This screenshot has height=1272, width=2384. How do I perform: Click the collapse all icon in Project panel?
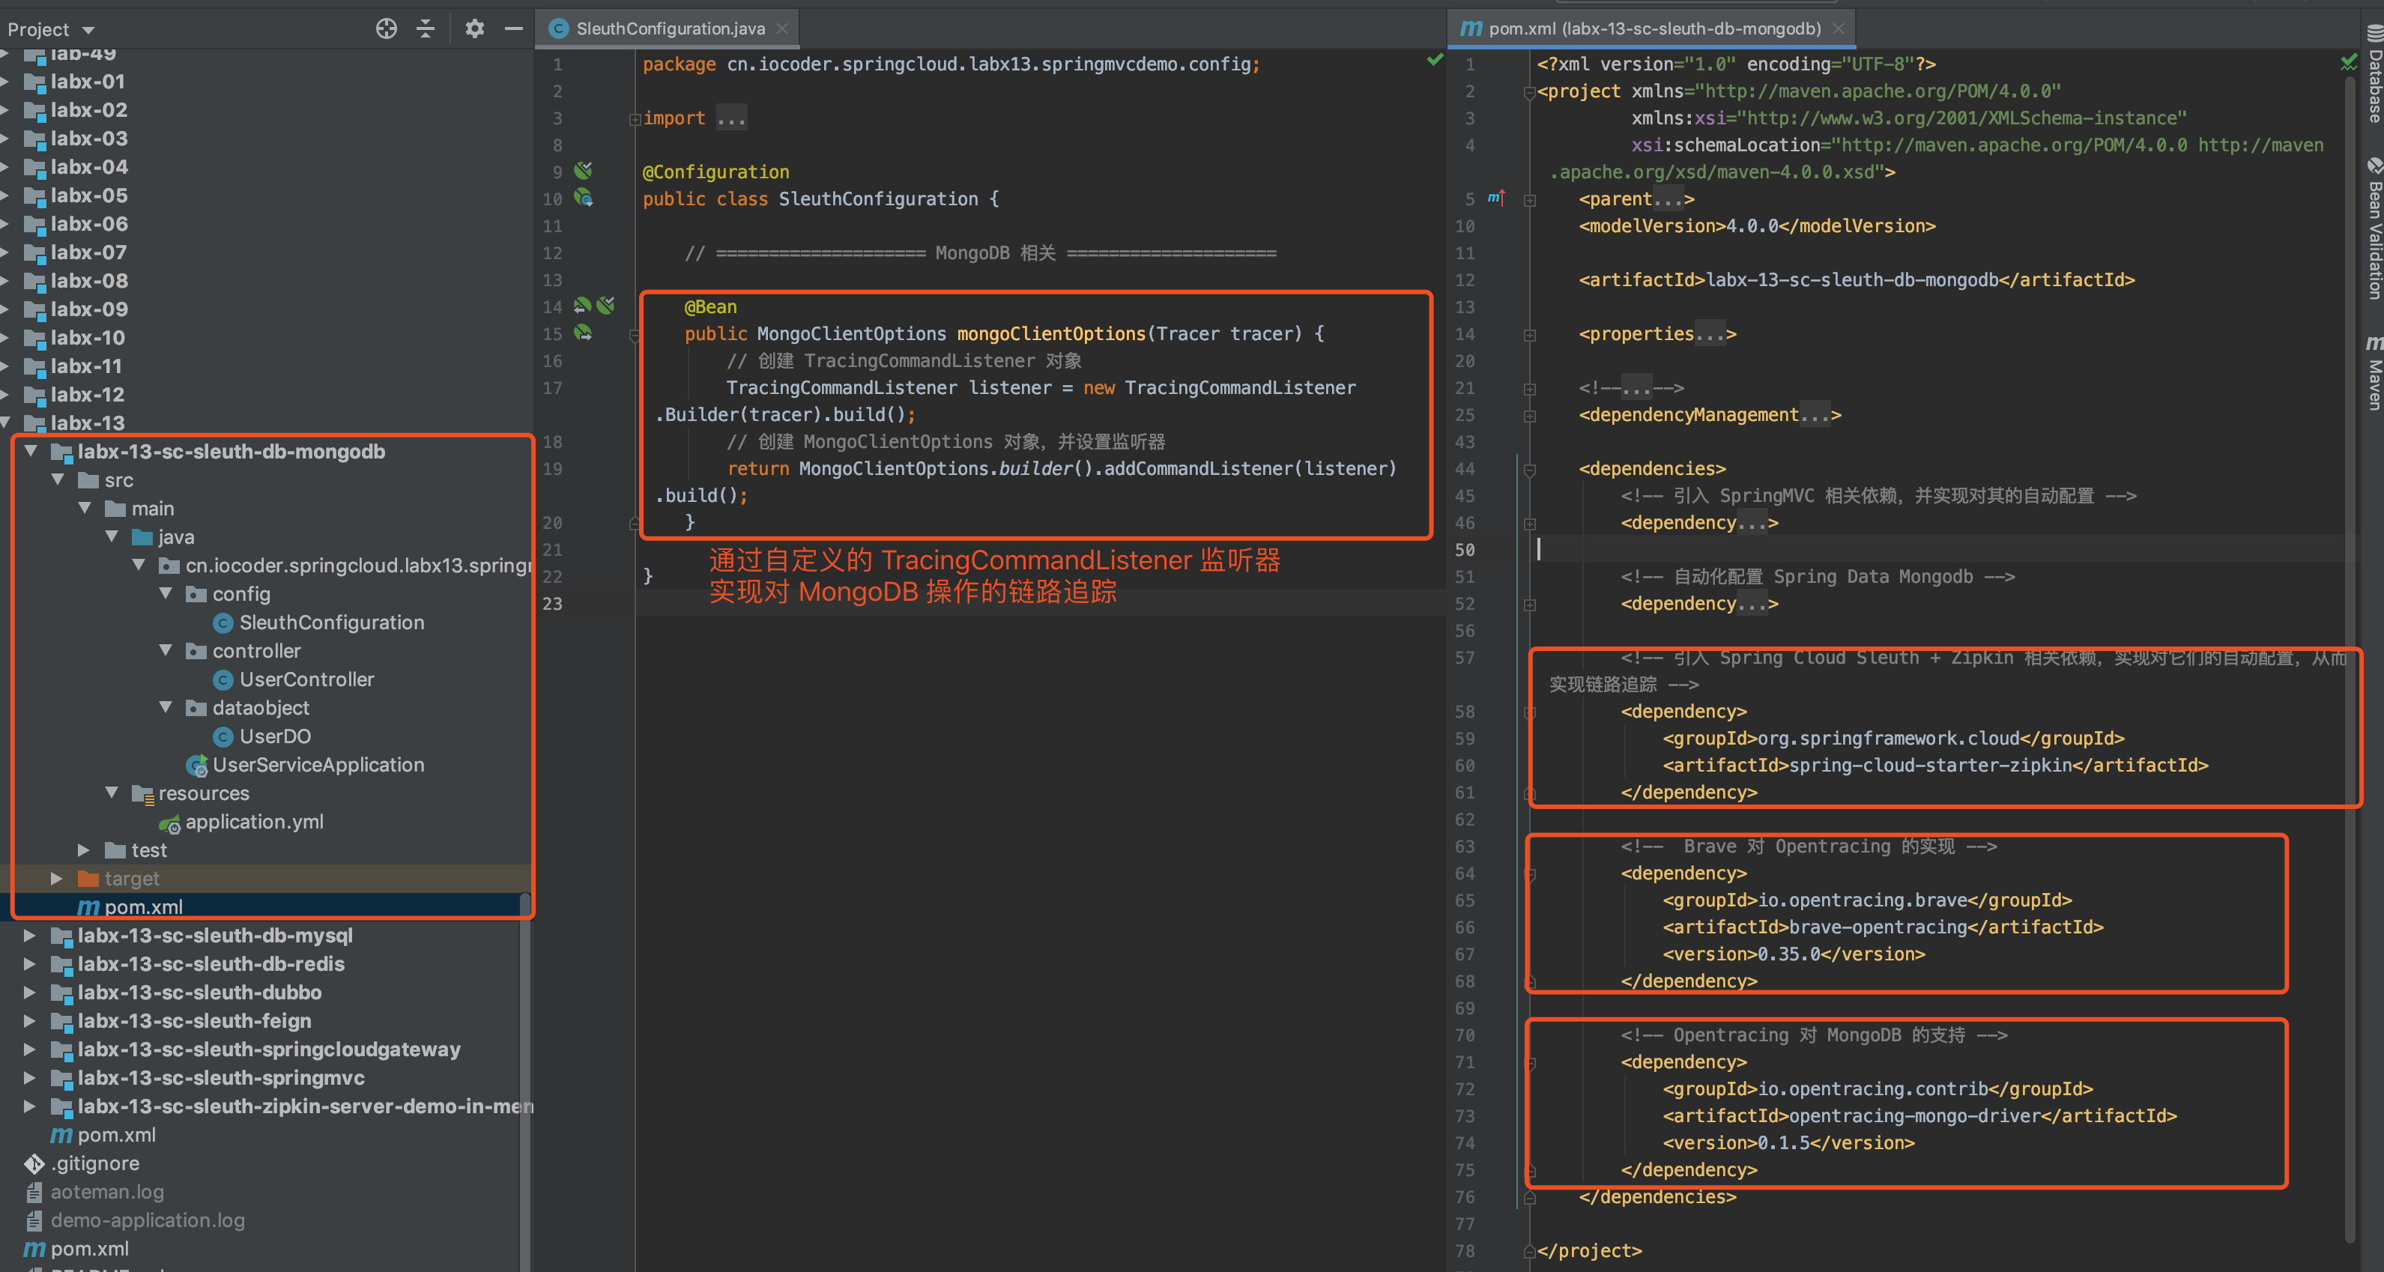(426, 28)
